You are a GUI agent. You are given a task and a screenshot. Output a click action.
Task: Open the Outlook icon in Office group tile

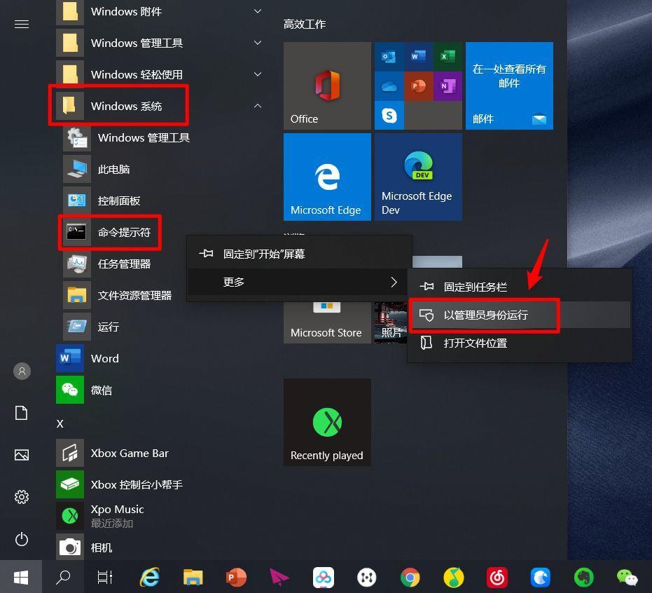click(389, 57)
